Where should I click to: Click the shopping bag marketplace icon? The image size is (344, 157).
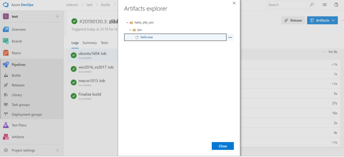tap(336, 5)
